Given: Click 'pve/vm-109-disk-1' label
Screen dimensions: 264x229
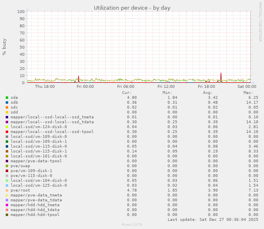Looking at the screenshot, I should (x=31, y=171).
